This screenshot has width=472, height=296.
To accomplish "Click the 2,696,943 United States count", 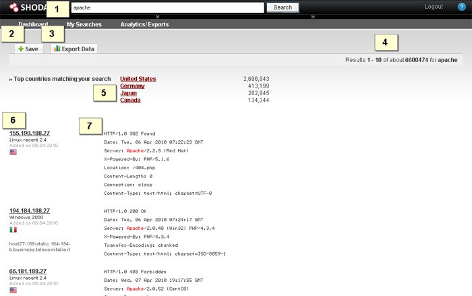I will point(256,79).
